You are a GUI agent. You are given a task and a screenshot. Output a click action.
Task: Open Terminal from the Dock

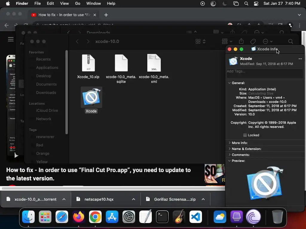coord(162,216)
